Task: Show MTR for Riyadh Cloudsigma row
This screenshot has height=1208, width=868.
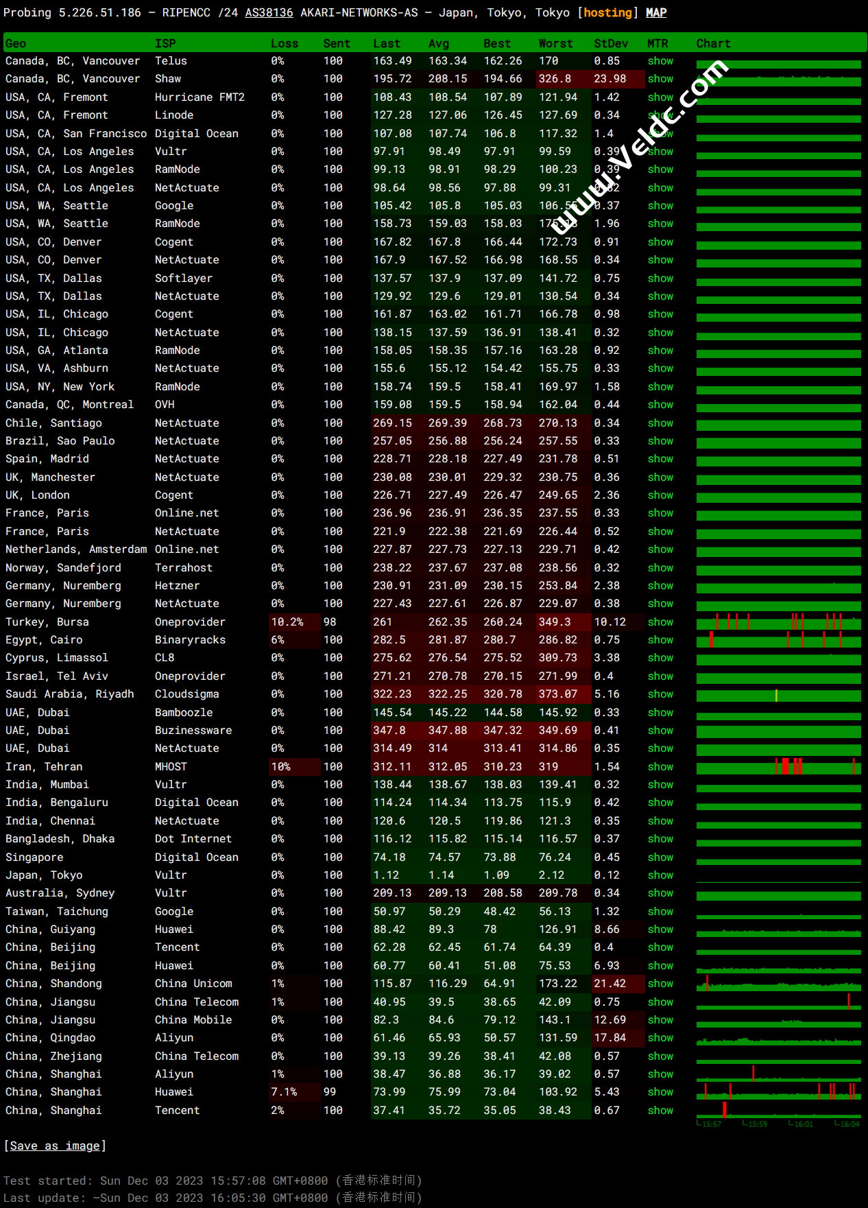Action: [x=660, y=694]
